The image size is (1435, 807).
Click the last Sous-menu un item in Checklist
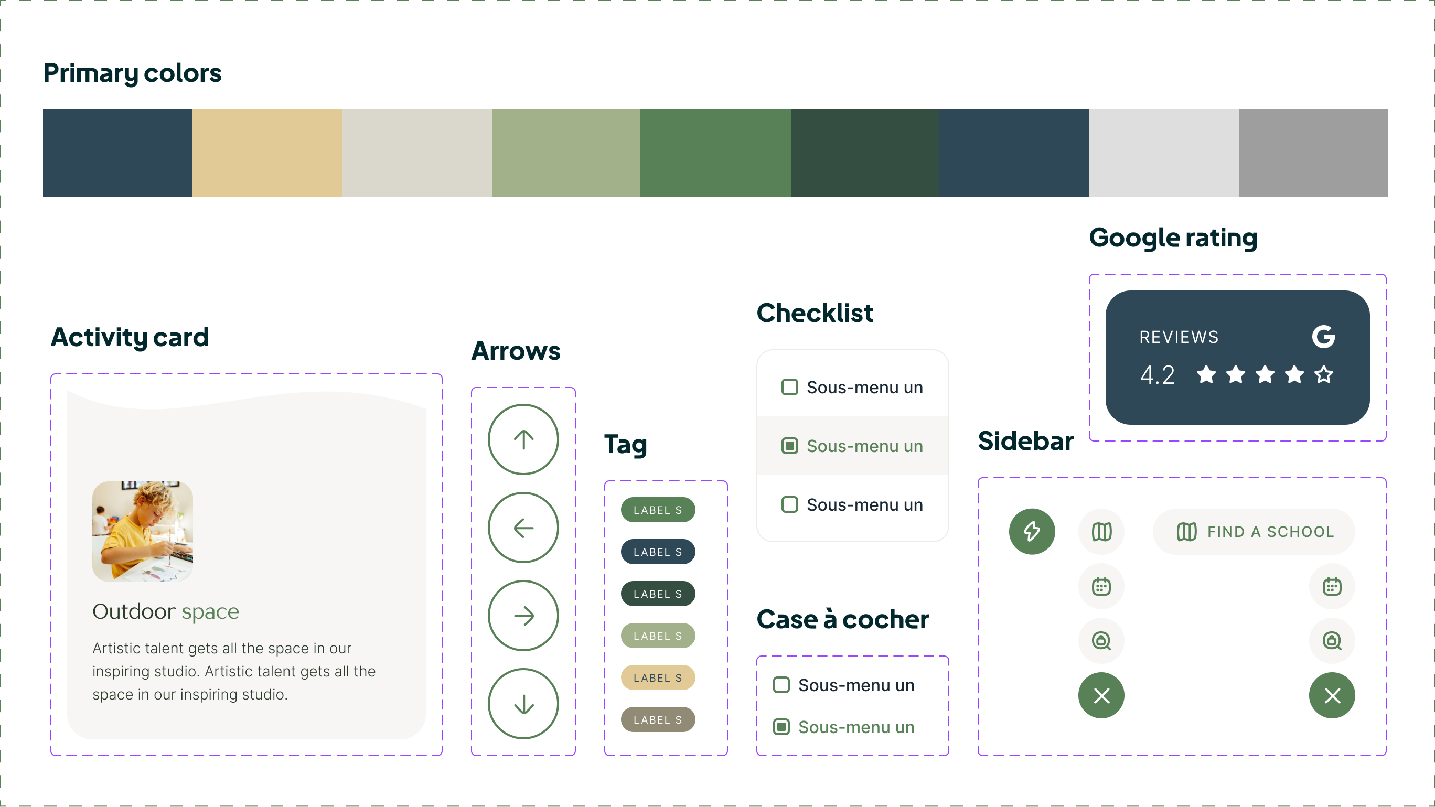pos(852,505)
